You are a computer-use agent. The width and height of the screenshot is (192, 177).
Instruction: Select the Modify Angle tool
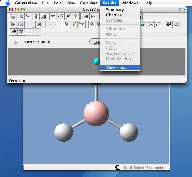61,16
